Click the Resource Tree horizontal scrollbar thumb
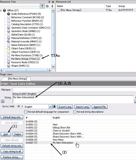This screenshot has width=136, height=160. click(26, 70)
